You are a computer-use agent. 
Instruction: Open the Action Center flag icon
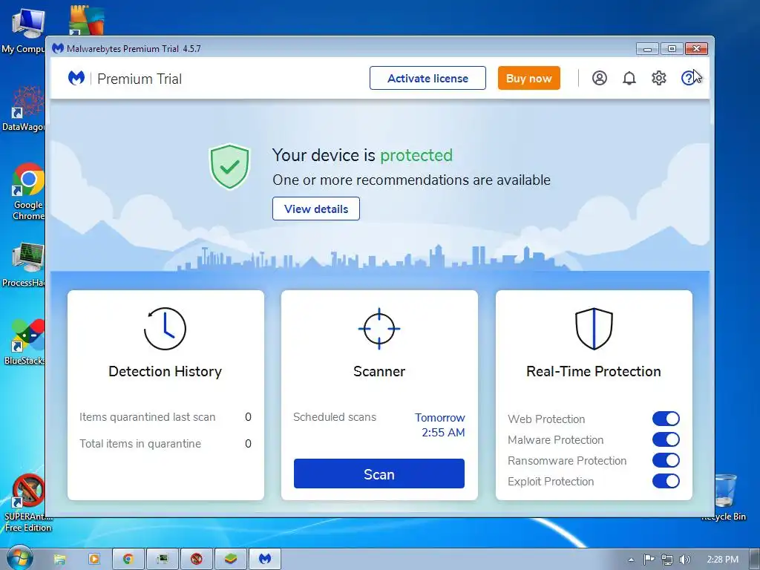click(649, 560)
